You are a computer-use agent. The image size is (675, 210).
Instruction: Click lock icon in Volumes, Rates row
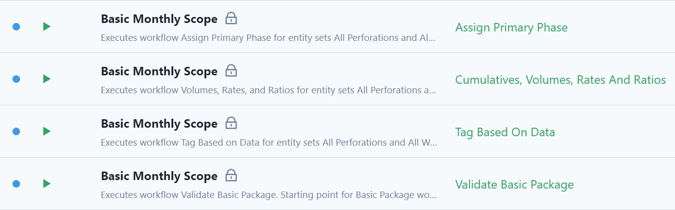231,71
